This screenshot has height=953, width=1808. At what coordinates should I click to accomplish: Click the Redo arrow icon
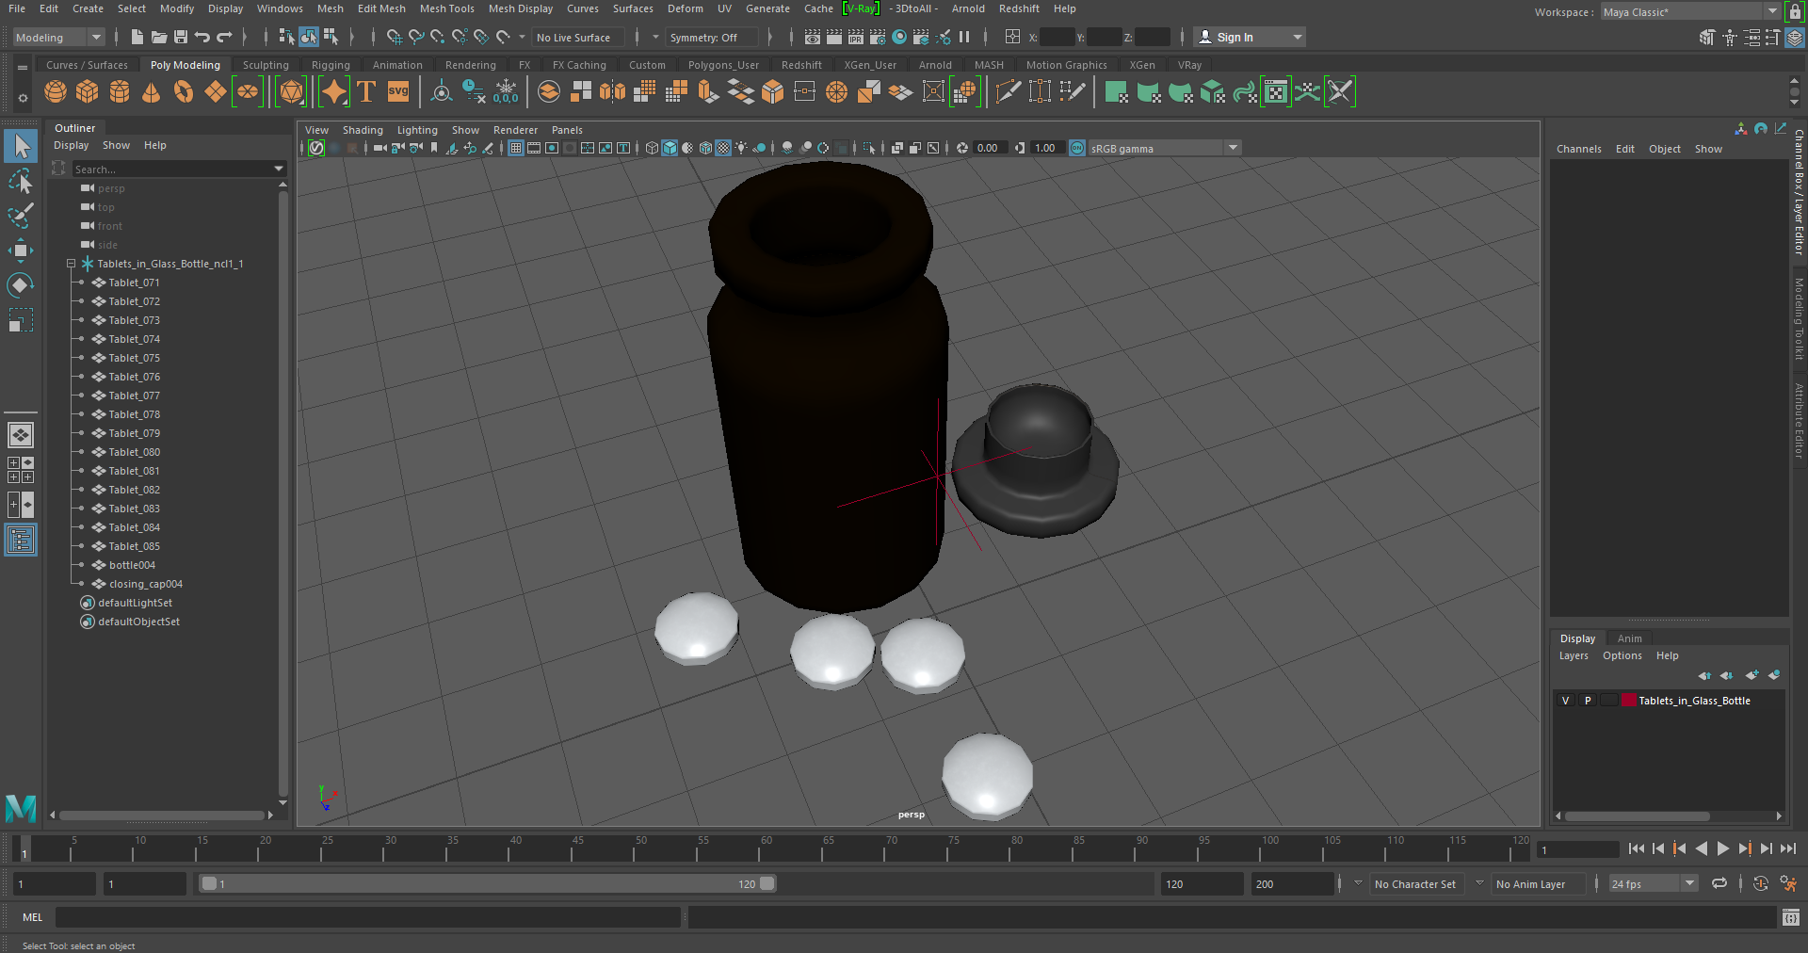click(224, 37)
